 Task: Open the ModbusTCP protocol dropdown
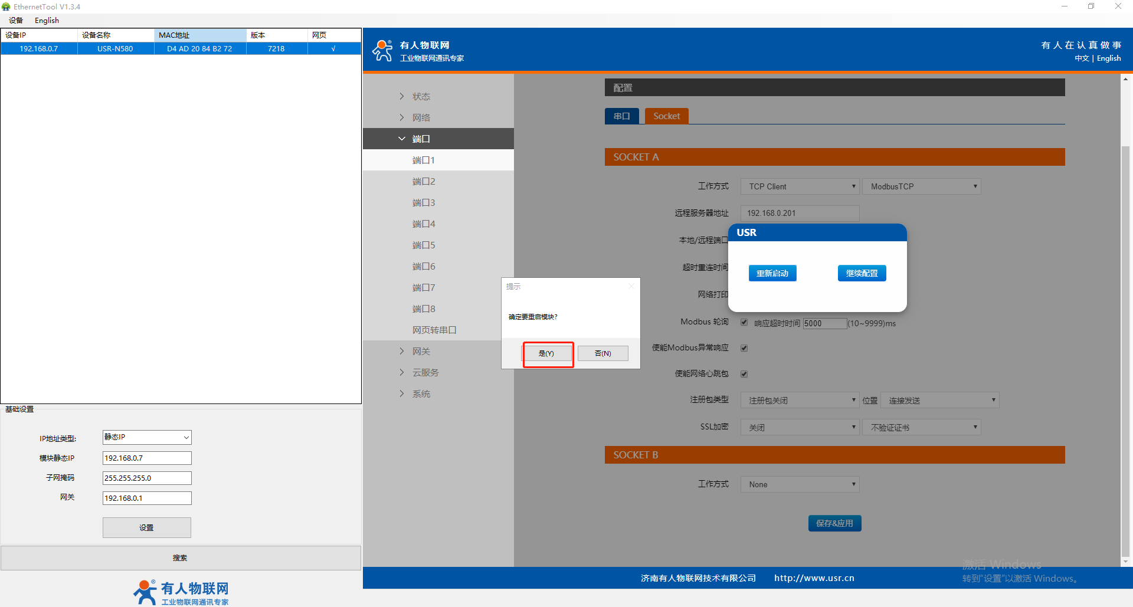(x=921, y=186)
